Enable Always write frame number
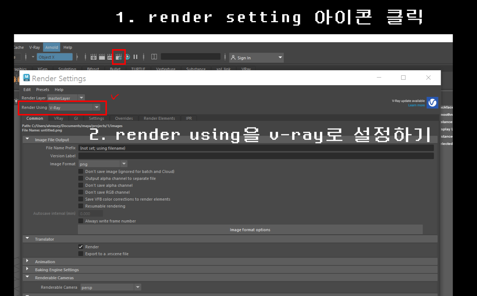 click(x=81, y=221)
